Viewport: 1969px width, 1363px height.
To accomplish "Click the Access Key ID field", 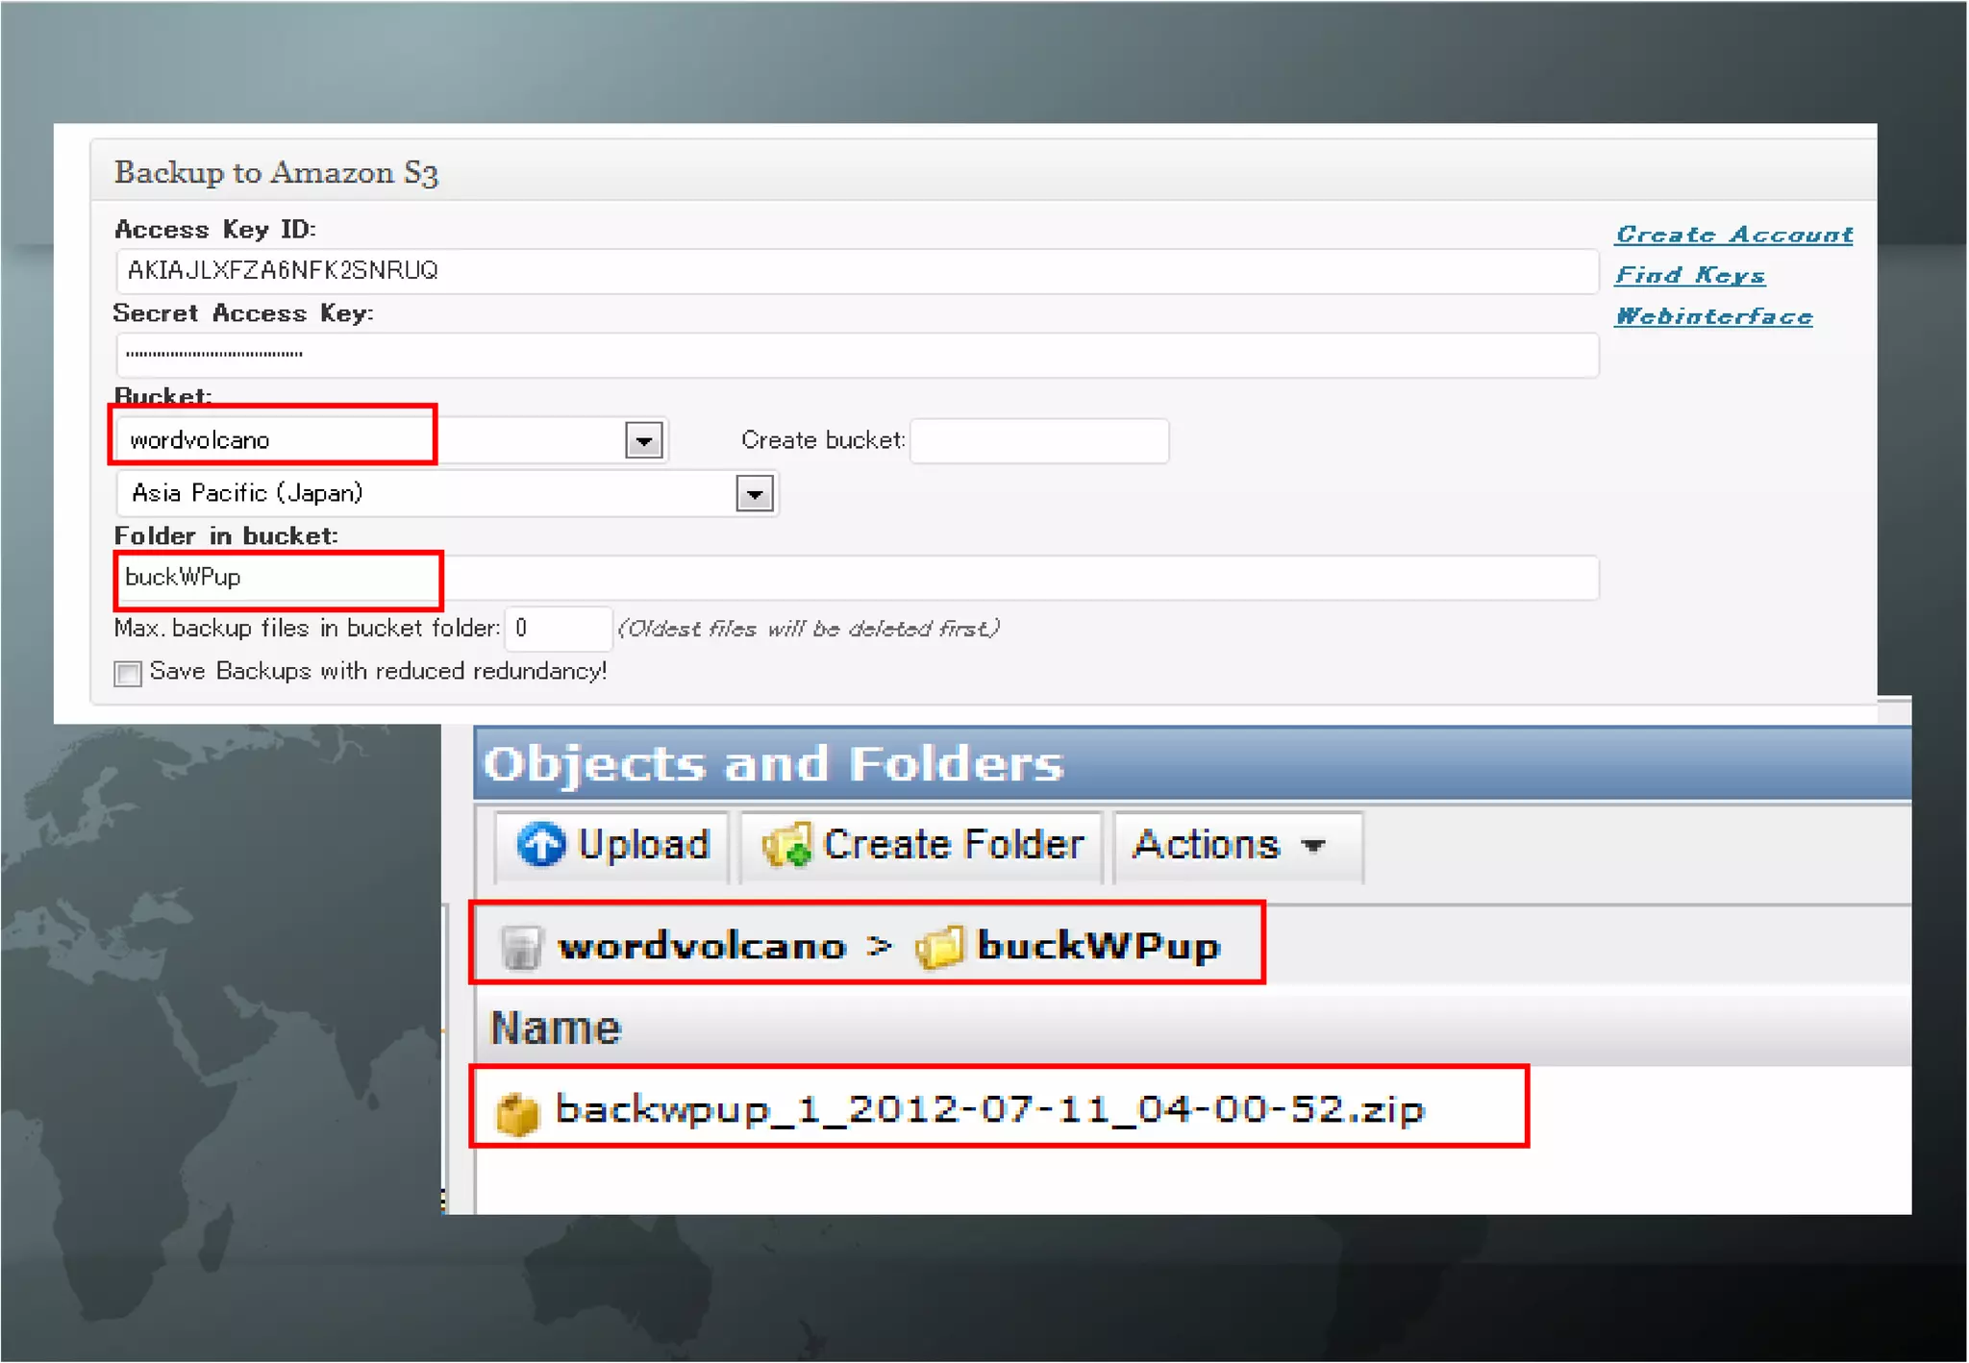I will tap(856, 271).
